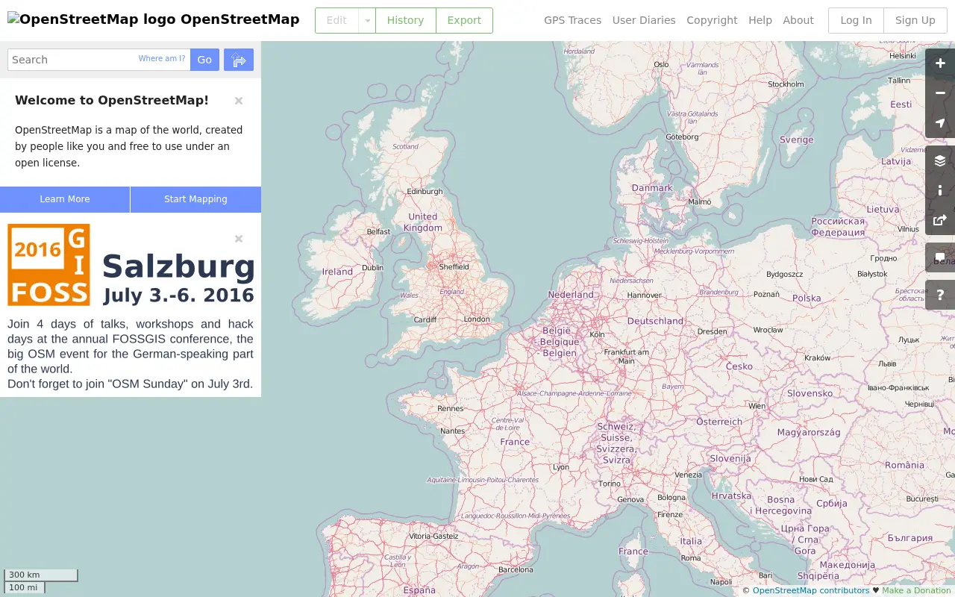
Task: Click the Danmark label on the map
Action: 652,188
